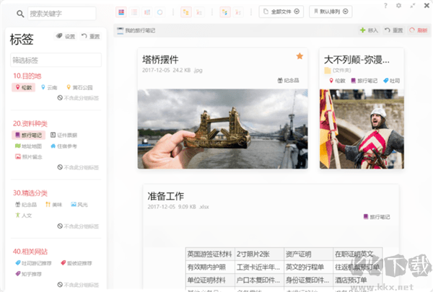Click the 移入 button

(x=368, y=30)
